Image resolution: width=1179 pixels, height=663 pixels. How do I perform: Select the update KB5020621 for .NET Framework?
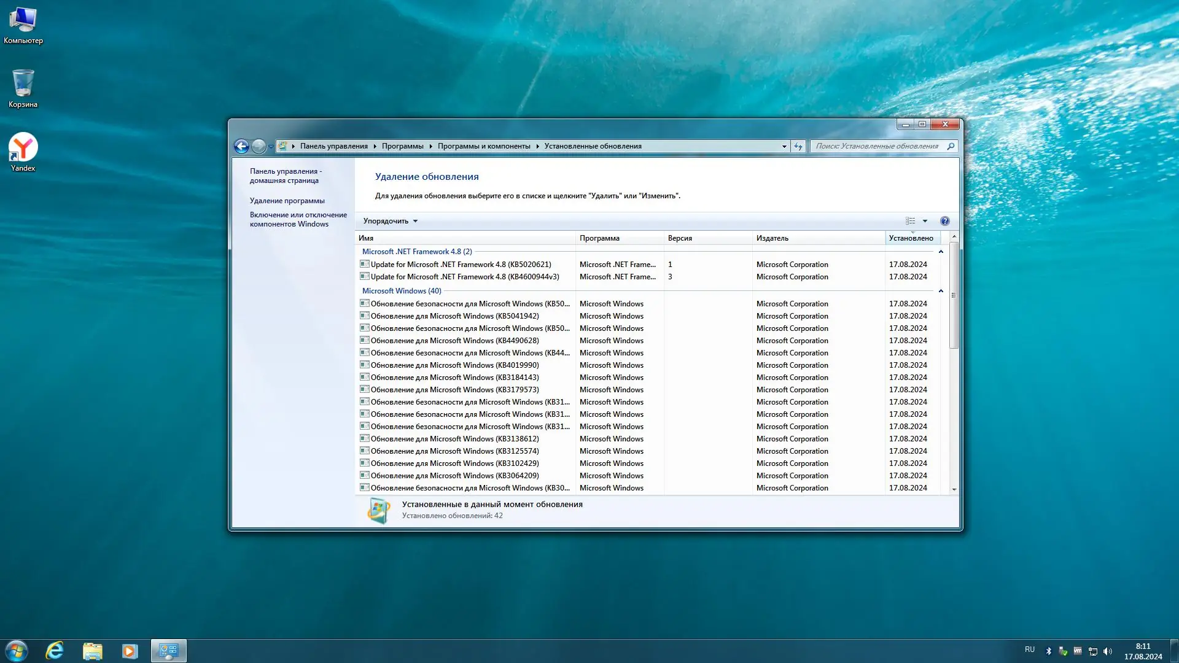(461, 265)
